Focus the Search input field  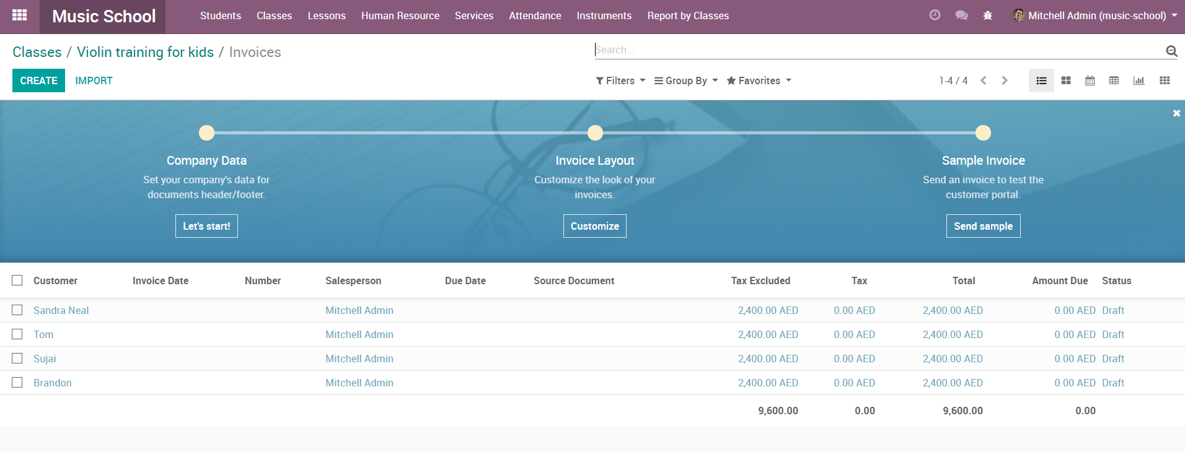tap(877, 50)
